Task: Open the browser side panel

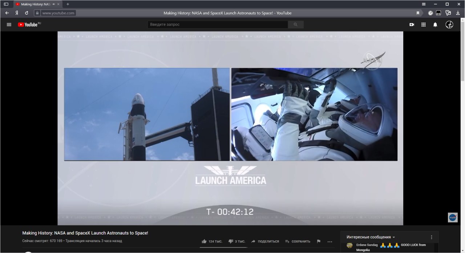Action: pos(6,4)
